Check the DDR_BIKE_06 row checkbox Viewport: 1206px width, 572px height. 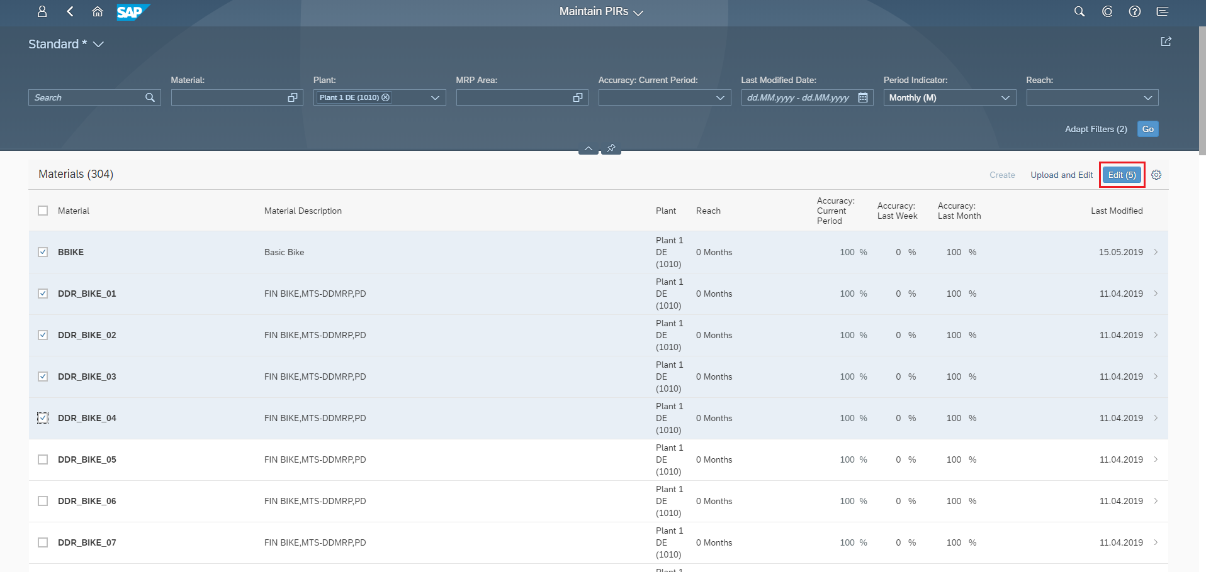(43, 501)
